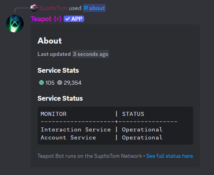
Task: Click the 'about' command mention
Action: 94,8
